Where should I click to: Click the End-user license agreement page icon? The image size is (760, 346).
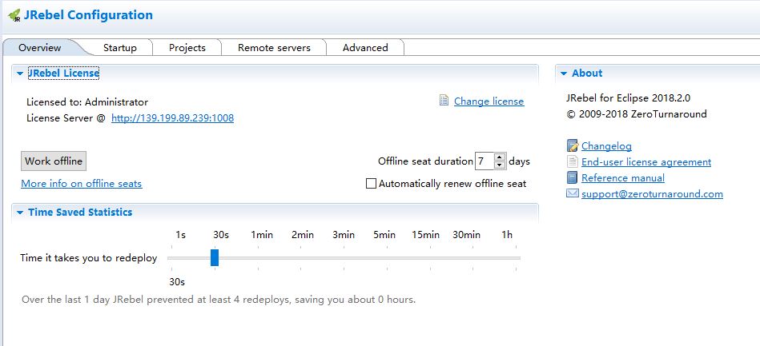coord(573,161)
